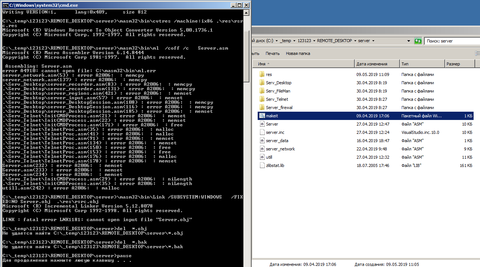Image resolution: width=480 pixels, height=267 pixels.
Task: Click the green refresh button in address bar
Action: click(418, 41)
